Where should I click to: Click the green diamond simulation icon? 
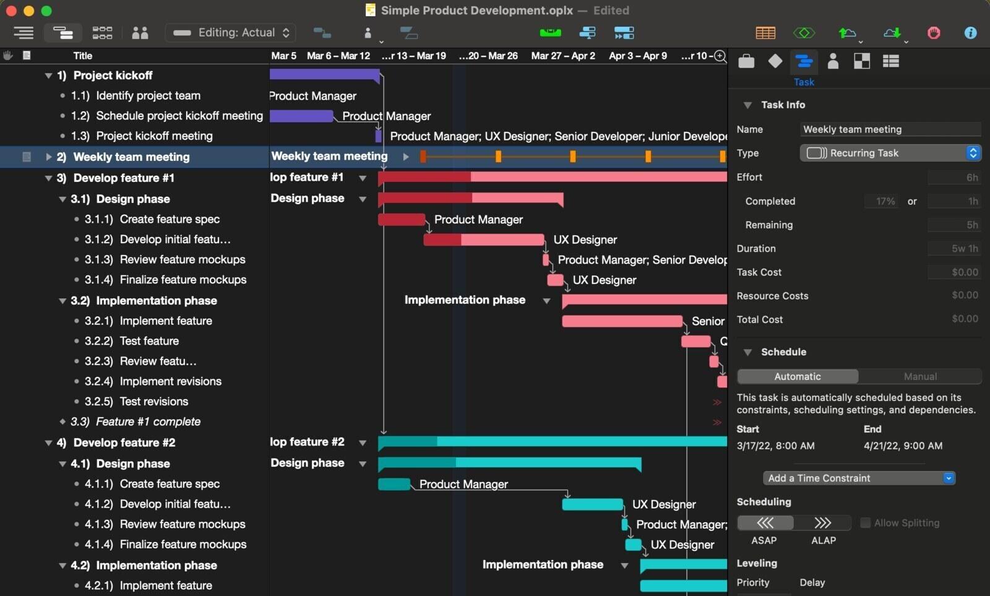point(804,33)
